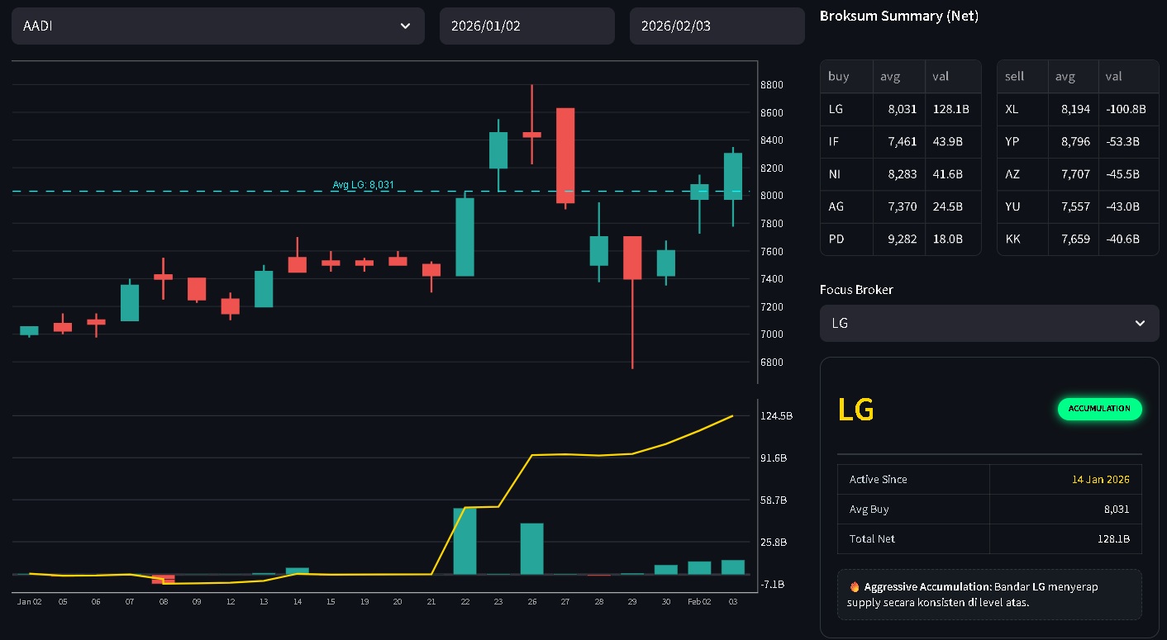Screen dimensions: 1167x640
Task: Click the Jan 26 green net volume bar
Action: tap(531, 548)
